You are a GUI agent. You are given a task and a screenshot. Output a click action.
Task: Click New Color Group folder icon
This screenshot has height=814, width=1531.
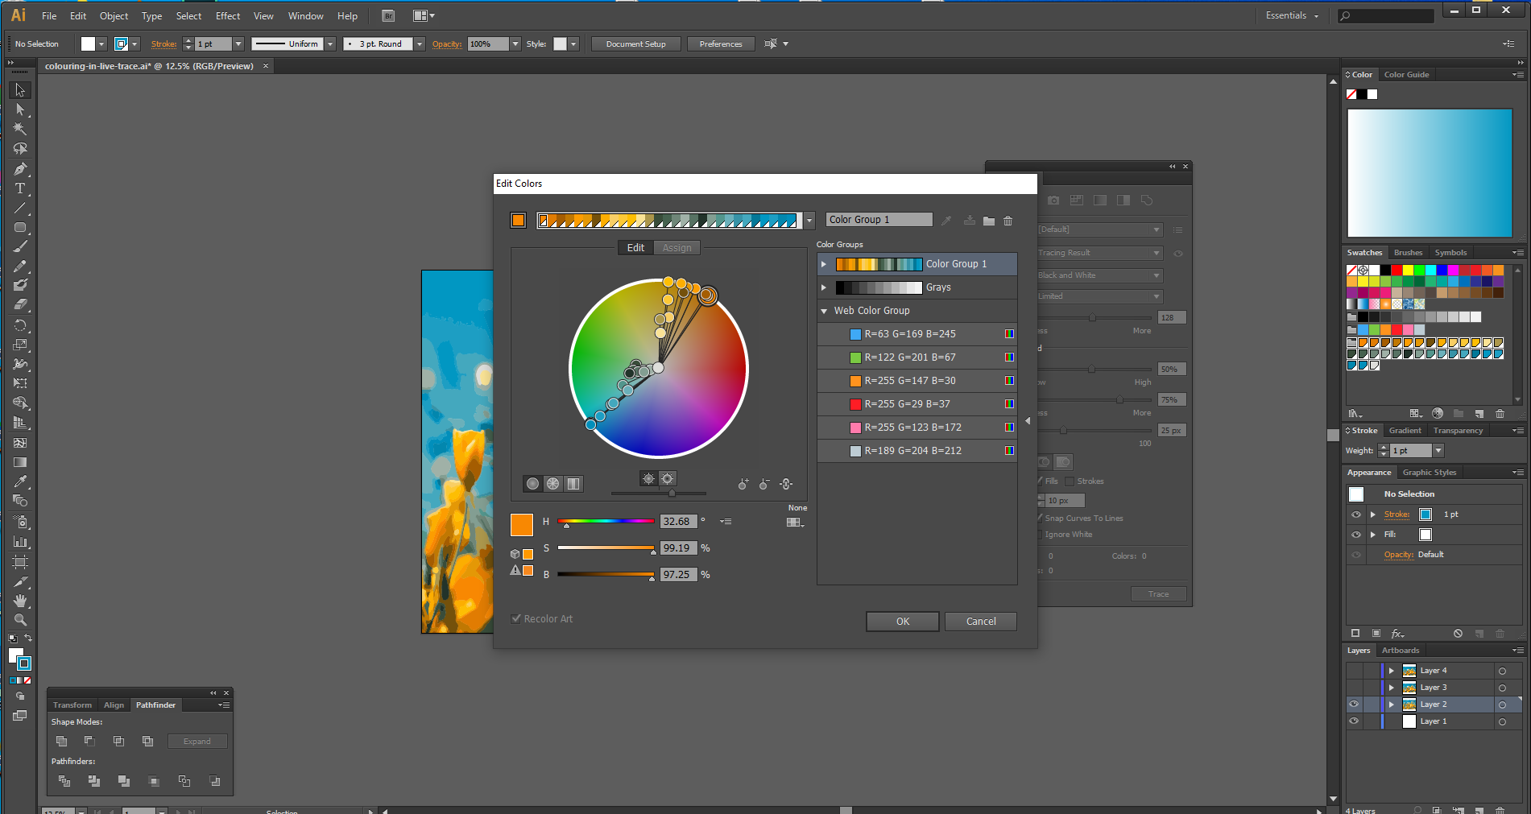tap(988, 221)
